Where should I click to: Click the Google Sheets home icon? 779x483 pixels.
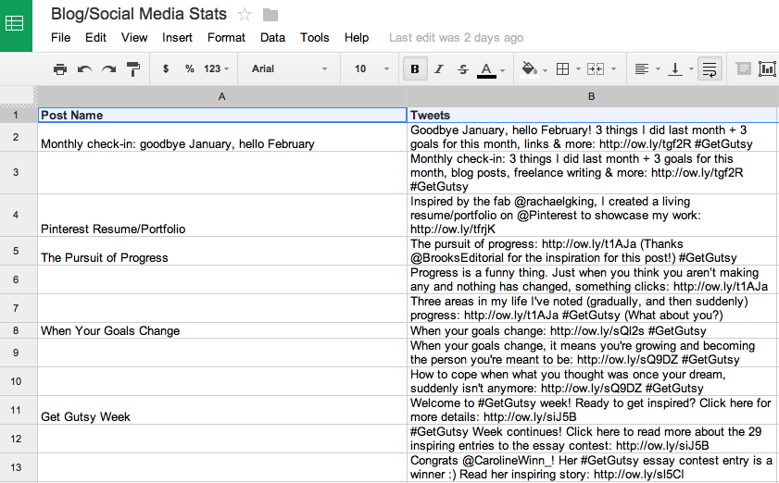(15, 25)
